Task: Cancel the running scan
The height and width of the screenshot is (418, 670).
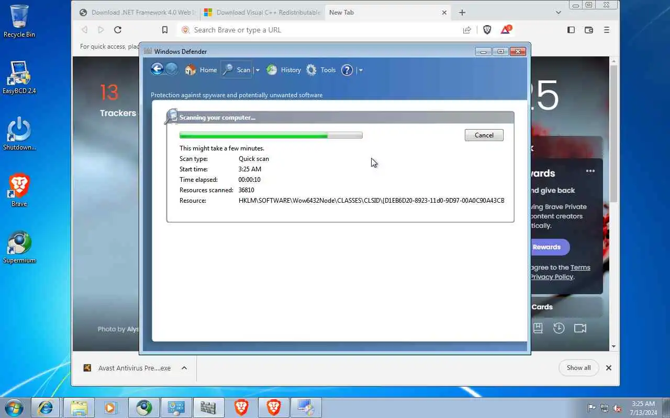Action: pyautogui.click(x=484, y=135)
